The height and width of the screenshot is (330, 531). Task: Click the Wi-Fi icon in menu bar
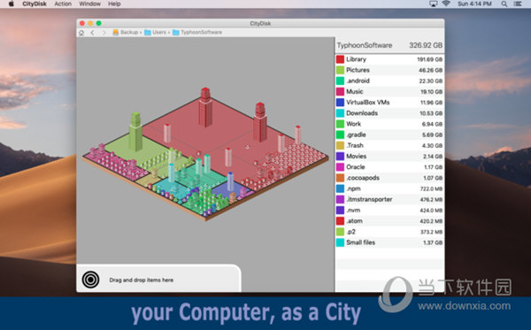pos(446,4)
